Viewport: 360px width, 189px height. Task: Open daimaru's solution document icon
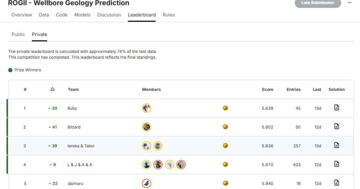pyautogui.click(x=337, y=183)
